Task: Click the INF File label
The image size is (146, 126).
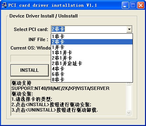Action: tap(38, 39)
